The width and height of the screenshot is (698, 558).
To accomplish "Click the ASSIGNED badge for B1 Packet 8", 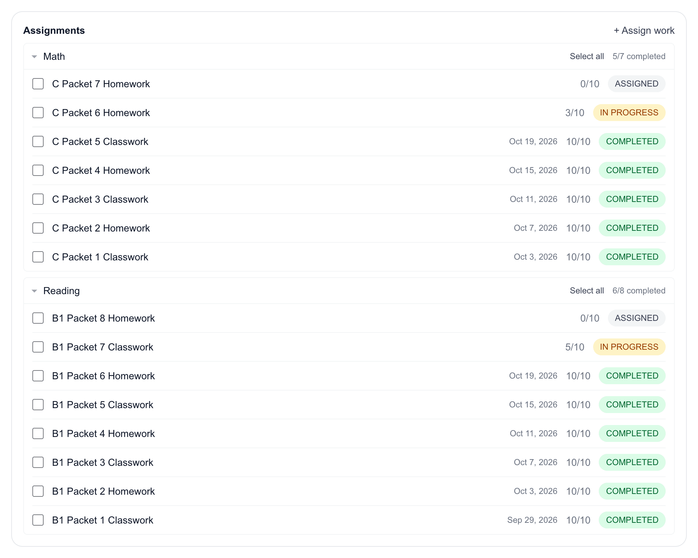I will pos(636,318).
